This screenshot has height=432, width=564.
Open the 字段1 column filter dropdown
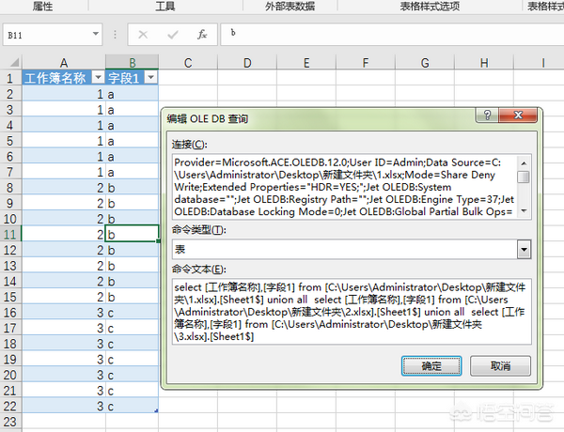coord(150,77)
